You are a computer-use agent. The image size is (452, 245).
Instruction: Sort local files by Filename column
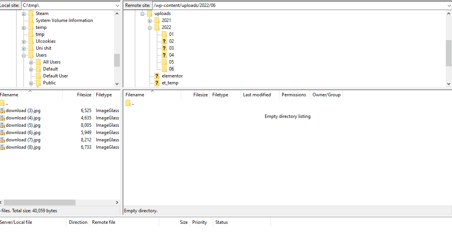pyautogui.click(x=31, y=95)
